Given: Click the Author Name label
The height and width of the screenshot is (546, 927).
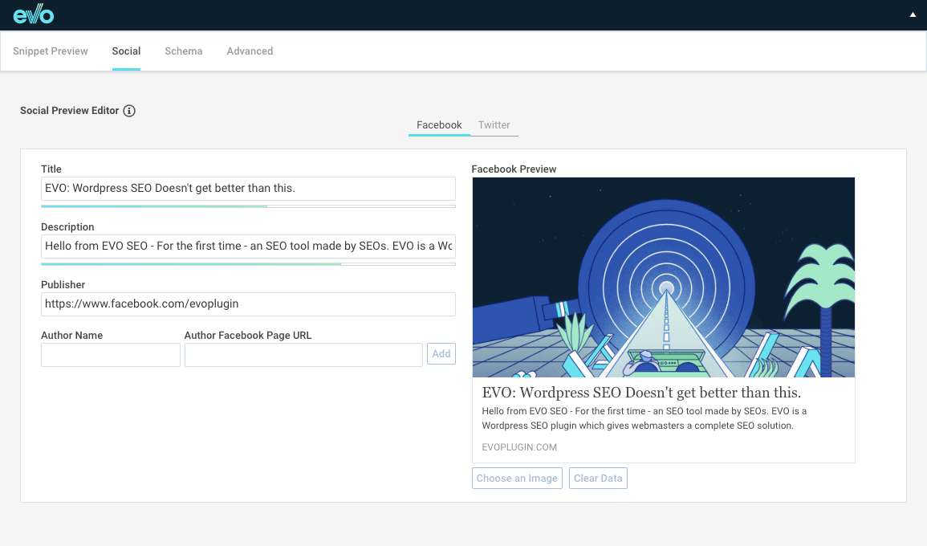Looking at the screenshot, I should (x=71, y=336).
